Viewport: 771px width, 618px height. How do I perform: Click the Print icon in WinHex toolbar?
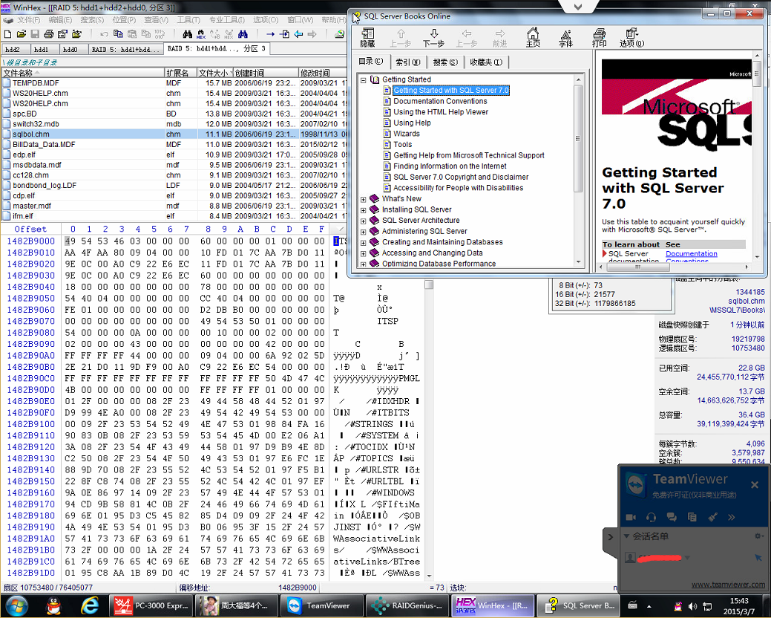tap(48, 34)
